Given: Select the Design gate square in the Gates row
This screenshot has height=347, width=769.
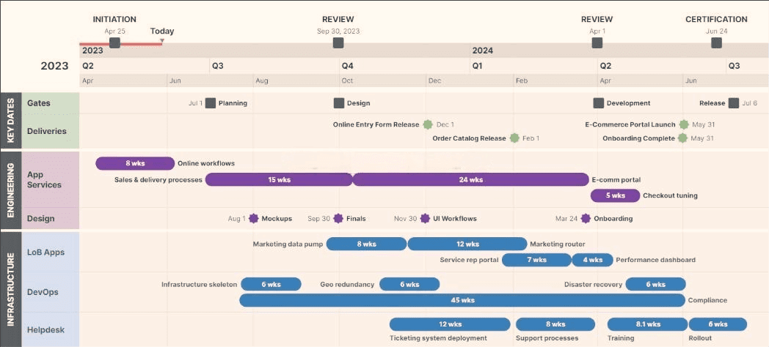Looking at the screenshot, I should click(339, 103).
